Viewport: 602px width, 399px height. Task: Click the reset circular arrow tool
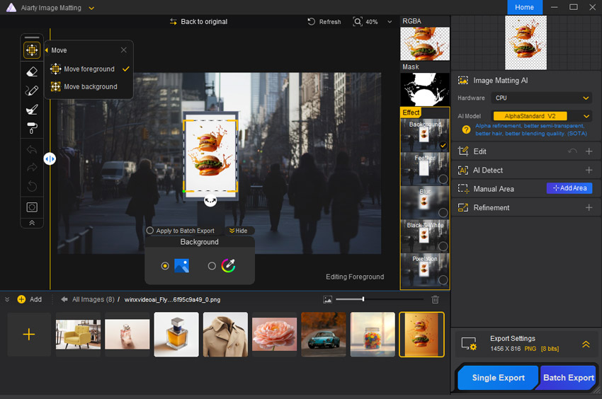click(32, 187)
